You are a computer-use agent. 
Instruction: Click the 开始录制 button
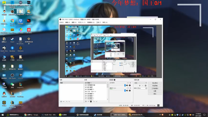[x=155, y=86]
